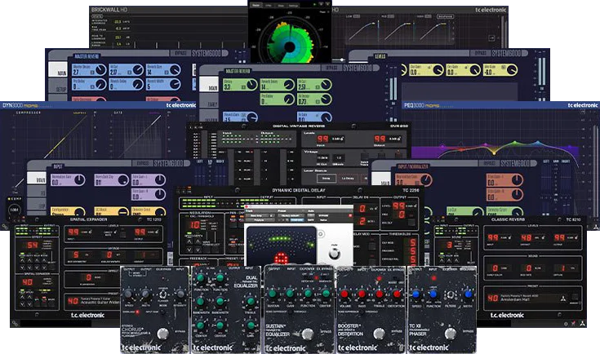Adjust Width knob on TC XII Phaser pedal
This screenshot has width=600, height=354.
tap(468, 294)
